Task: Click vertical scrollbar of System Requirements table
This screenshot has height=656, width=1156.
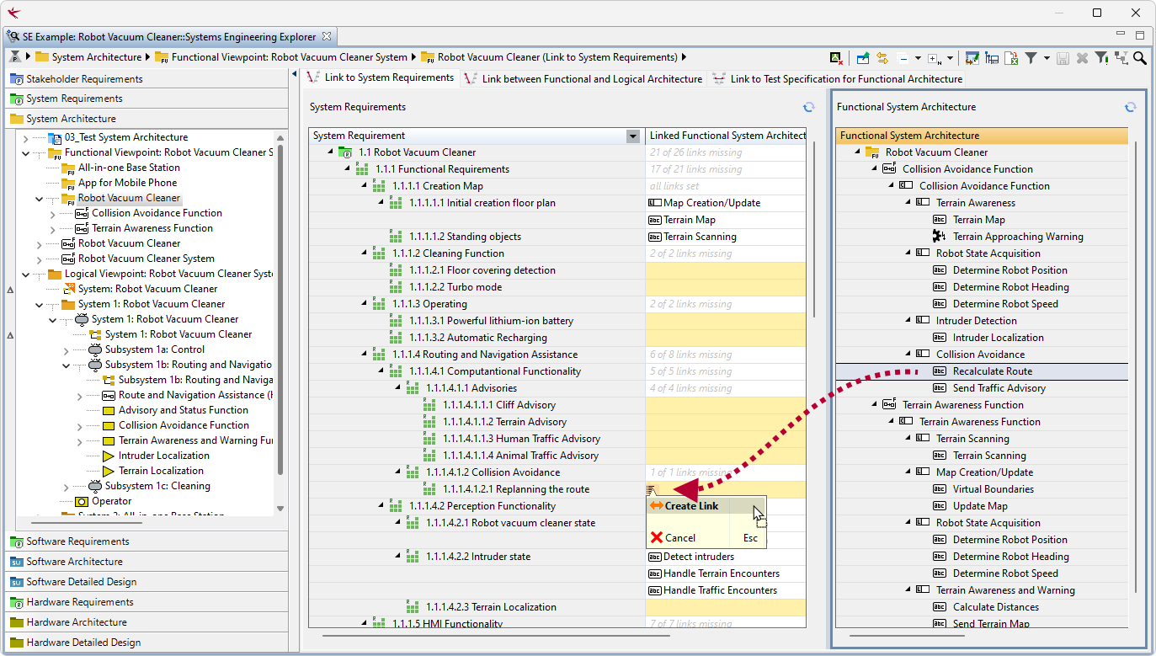Action: (814, 227)
